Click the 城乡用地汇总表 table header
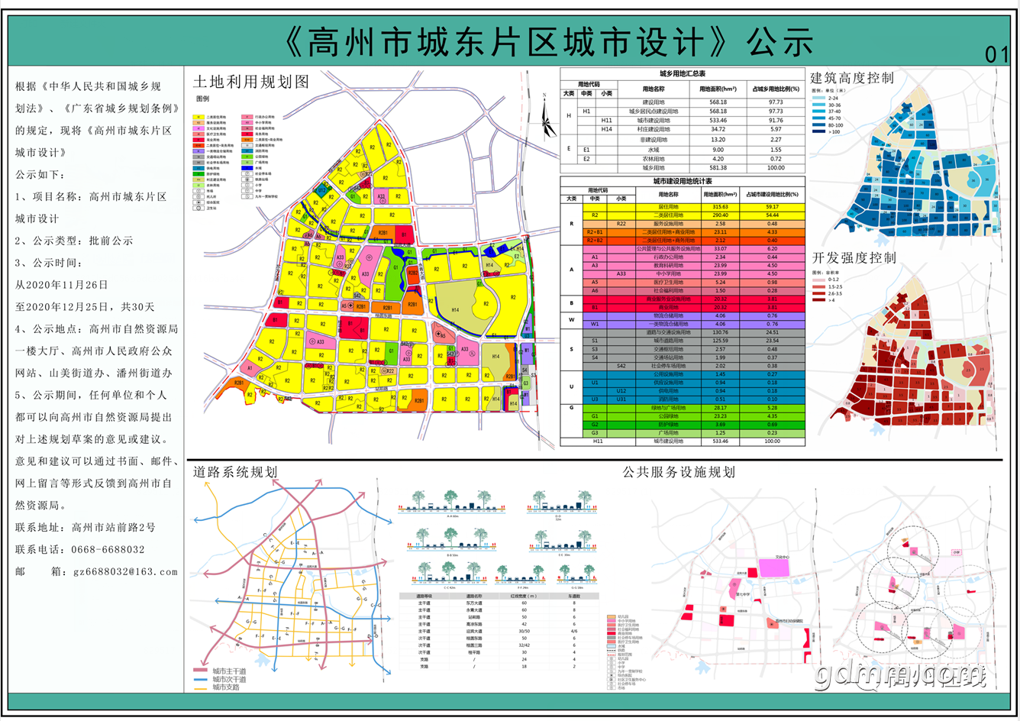Viewport: 1020px width, 721px height. click(x=683, y=73)
